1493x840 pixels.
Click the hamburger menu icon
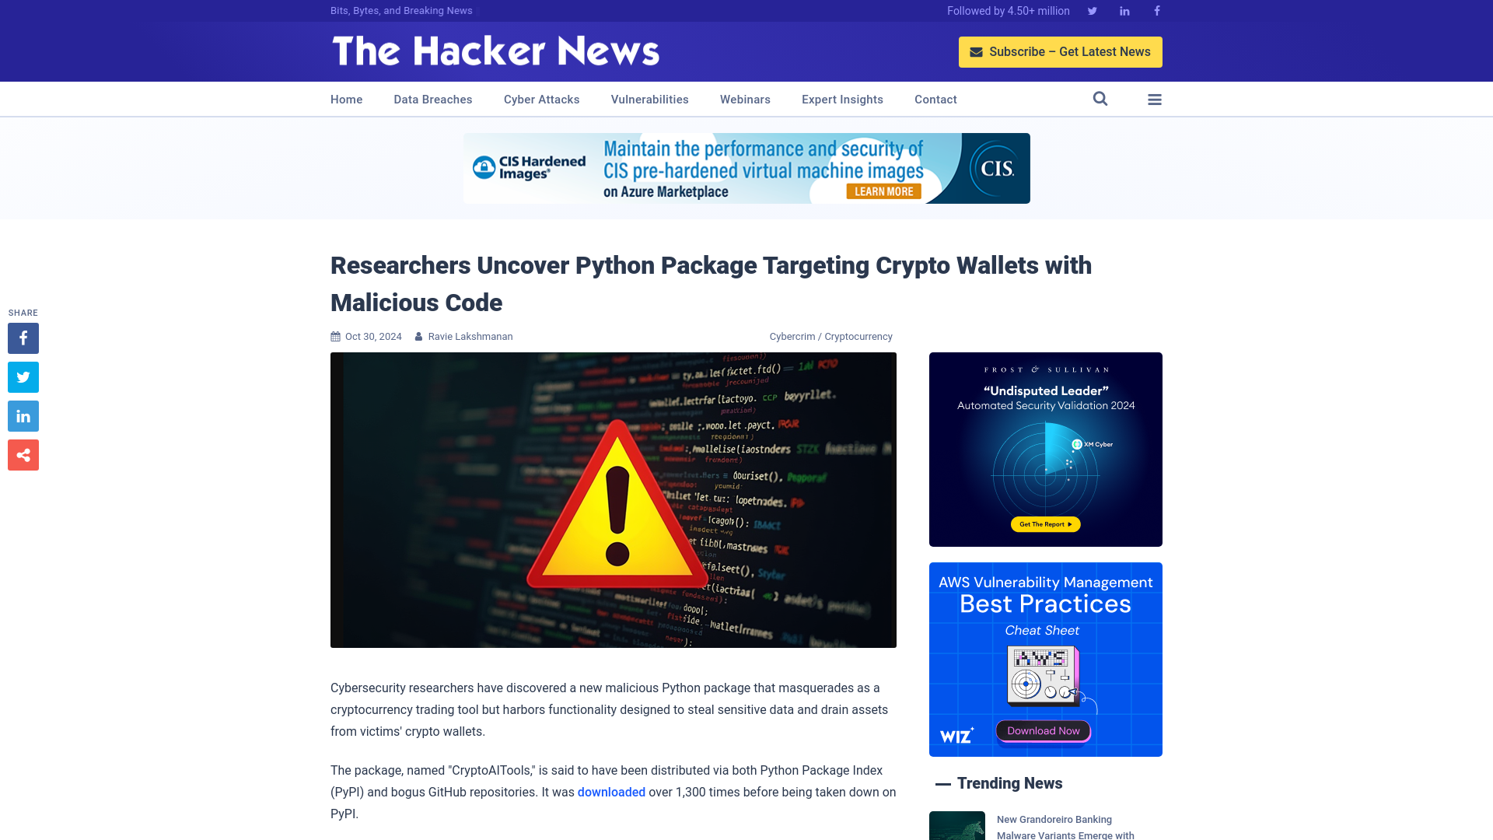[x=1155, y=99]
